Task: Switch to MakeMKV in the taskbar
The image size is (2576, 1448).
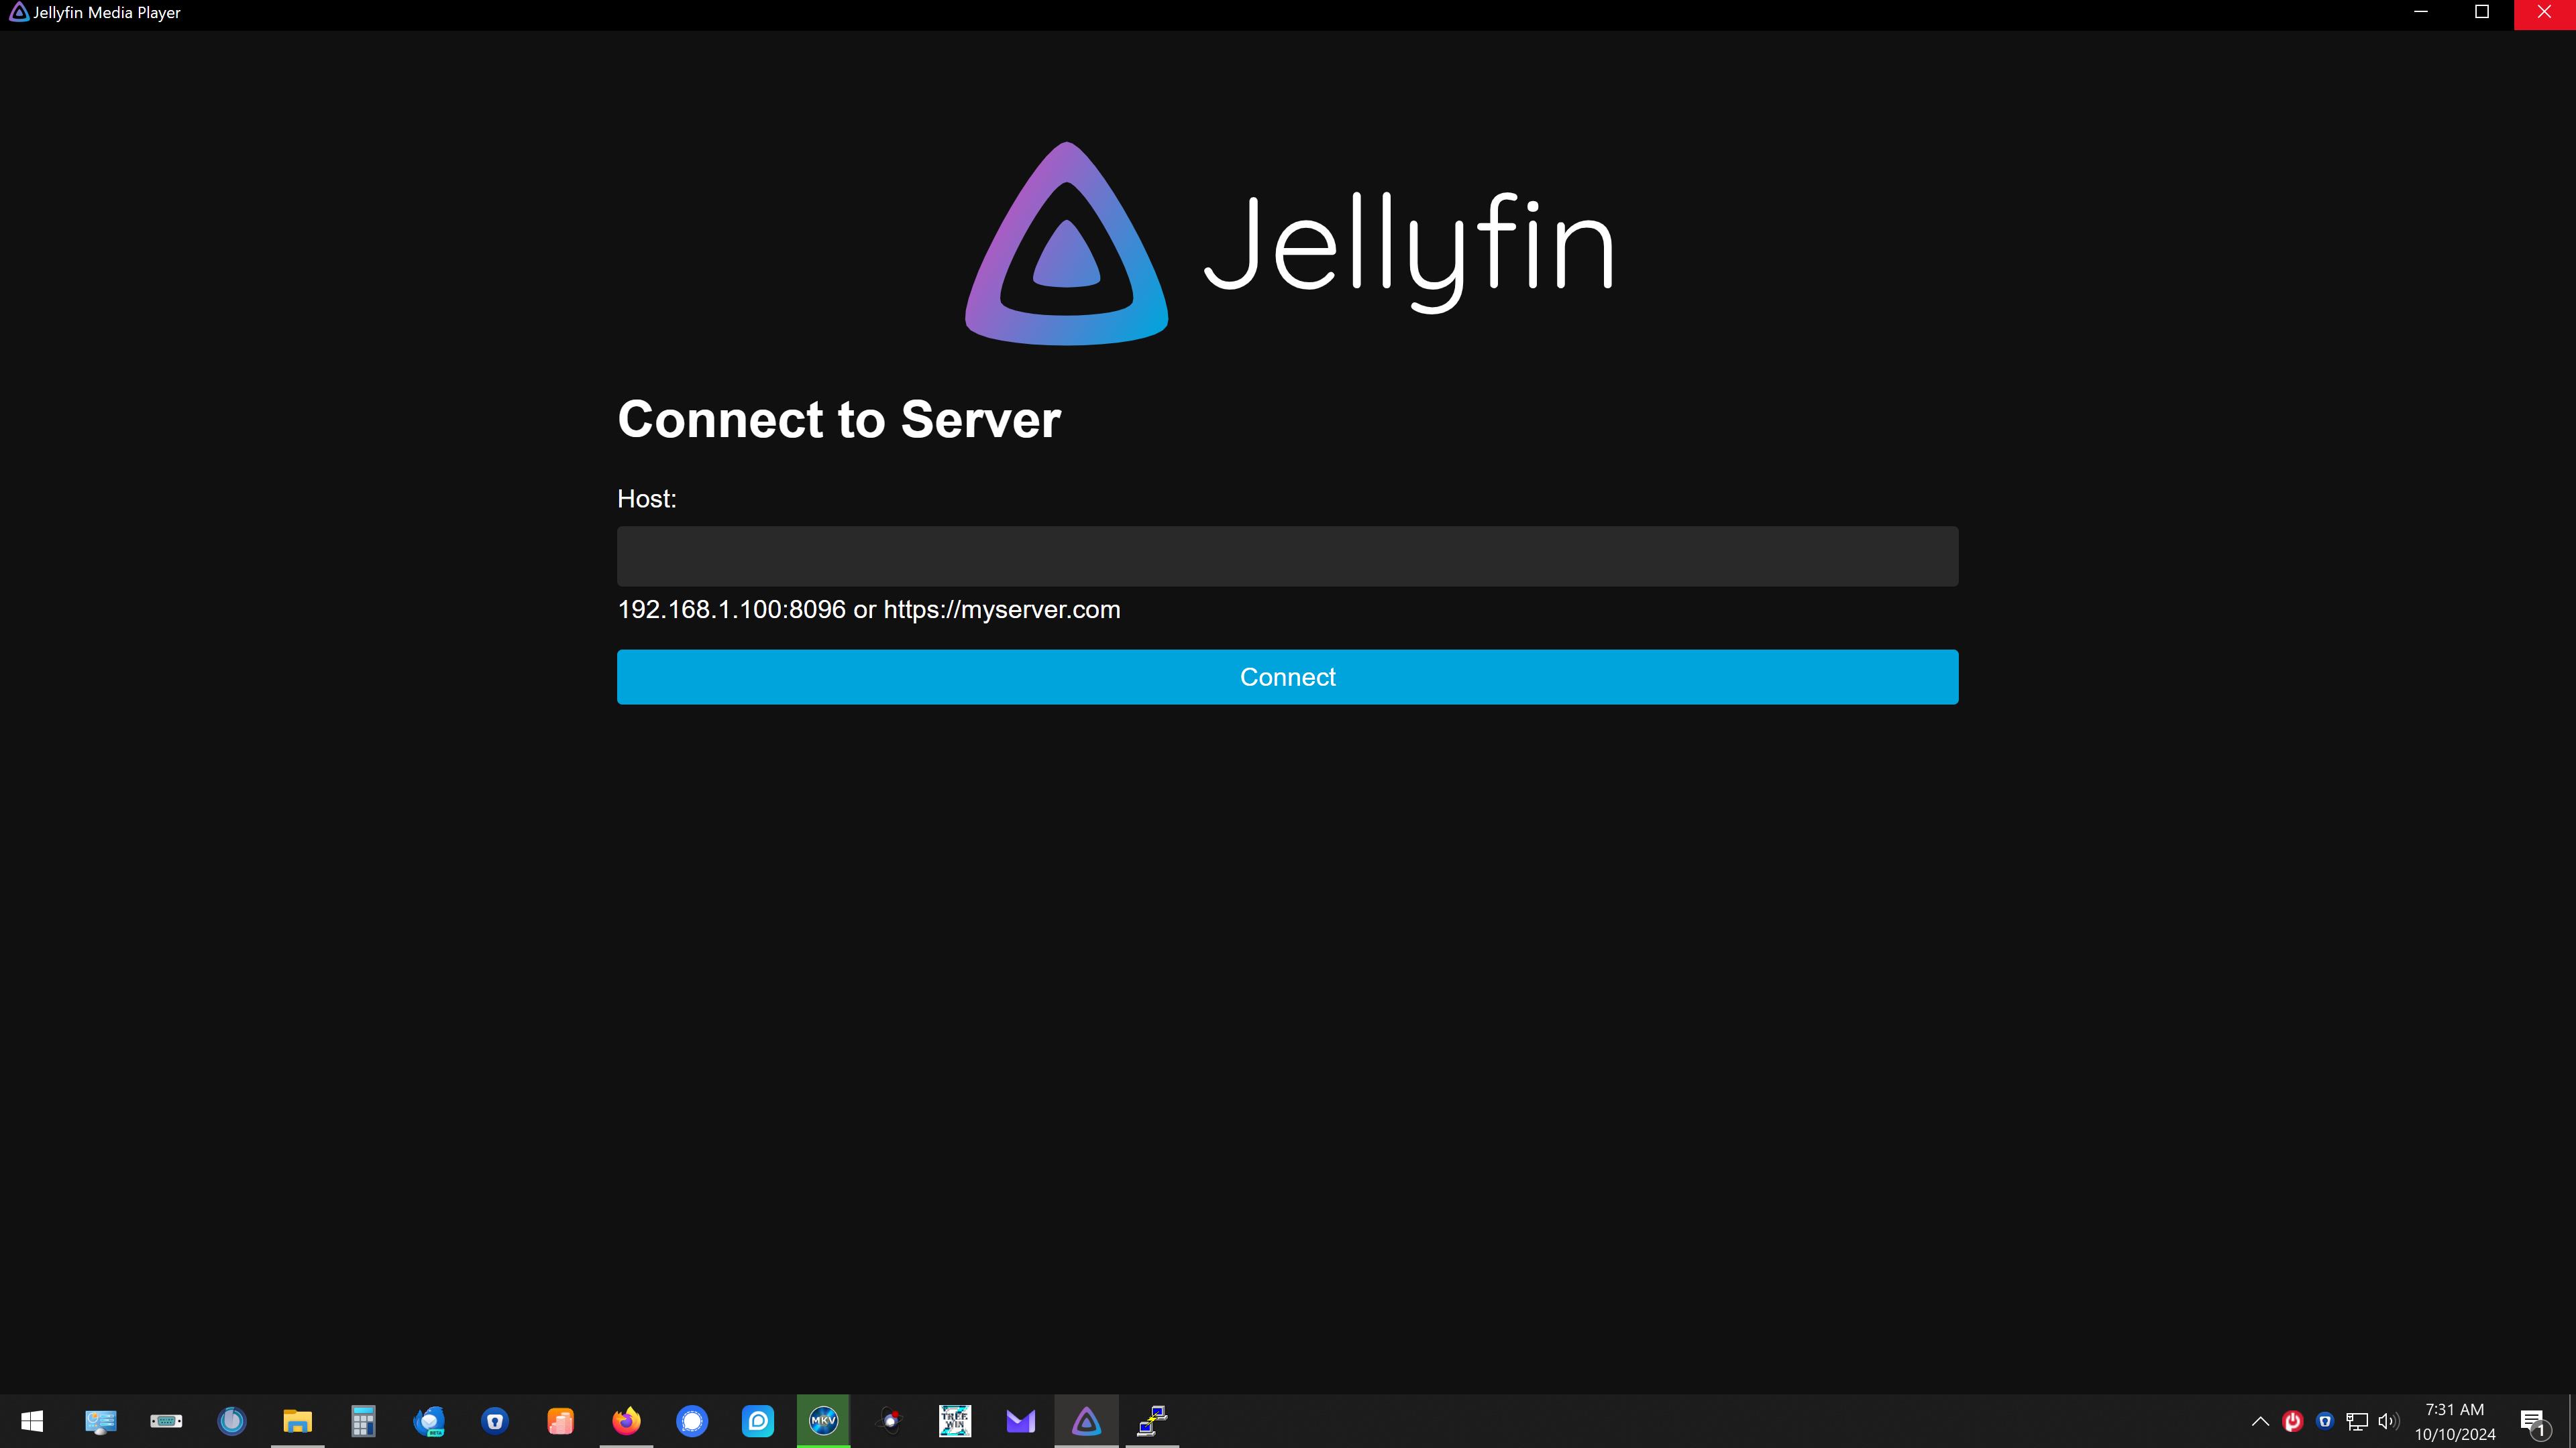Action: 823,1420
